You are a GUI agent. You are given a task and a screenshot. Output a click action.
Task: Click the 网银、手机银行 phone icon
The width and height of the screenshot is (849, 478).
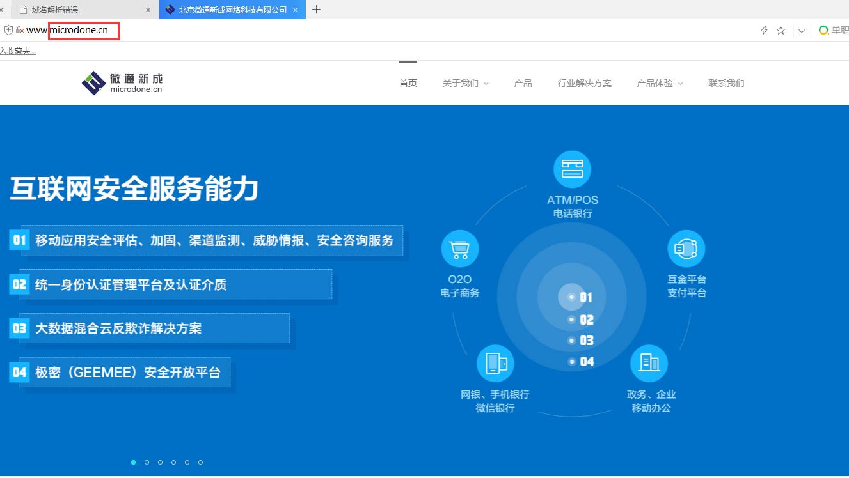pyautogui.click(x=495, y=362)
